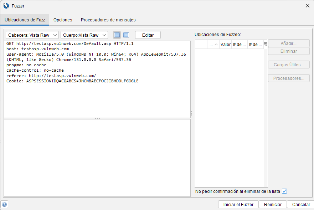The image size is (314, 210).
Task: Click the blue help question mark icon
Action: [4, 204]
